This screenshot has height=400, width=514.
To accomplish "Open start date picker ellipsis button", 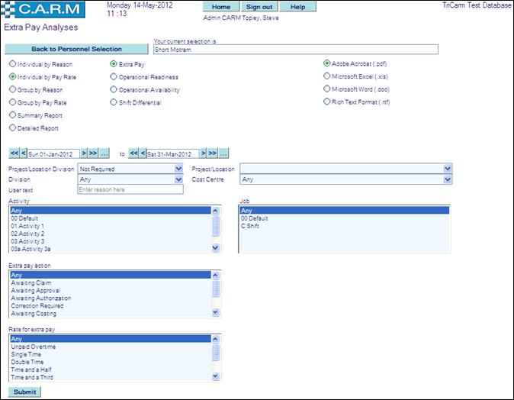I will coord(104,153).
